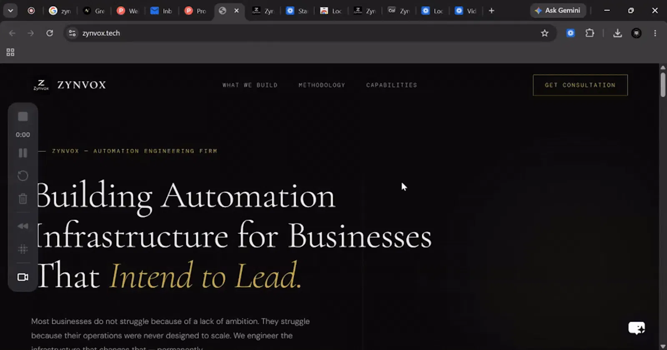The width and height of the screenshot is (667, 350).
Task: Open the Downloads icon
Action: click(x=617, y=33)
